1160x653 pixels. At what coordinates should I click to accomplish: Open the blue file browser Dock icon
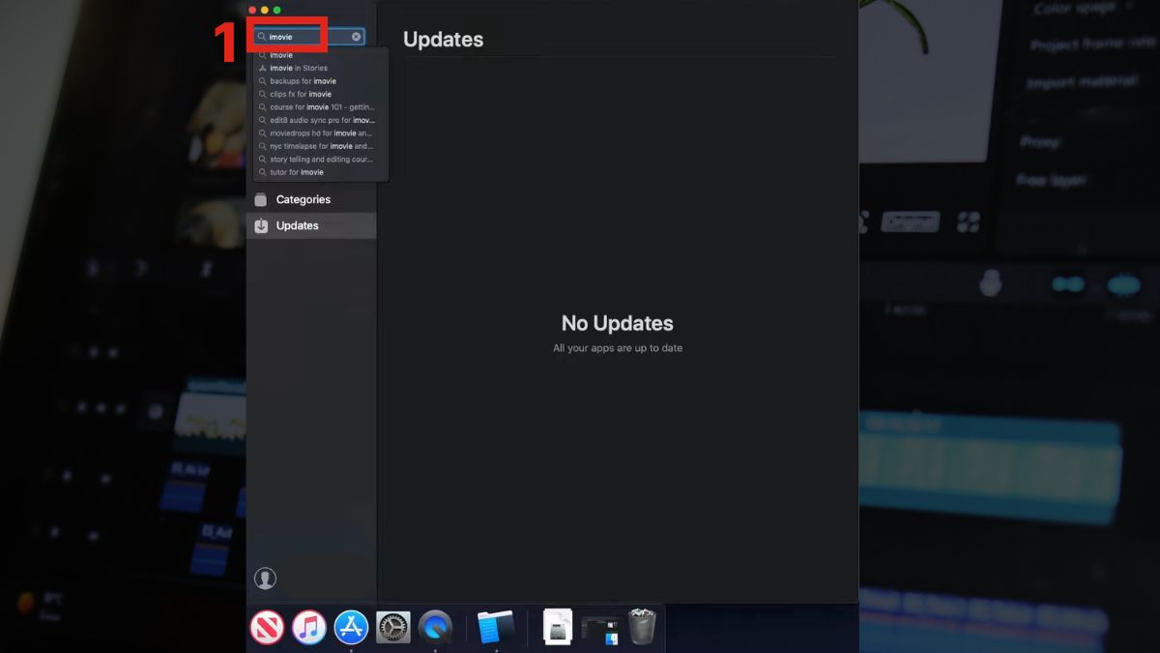coord(496,628)
